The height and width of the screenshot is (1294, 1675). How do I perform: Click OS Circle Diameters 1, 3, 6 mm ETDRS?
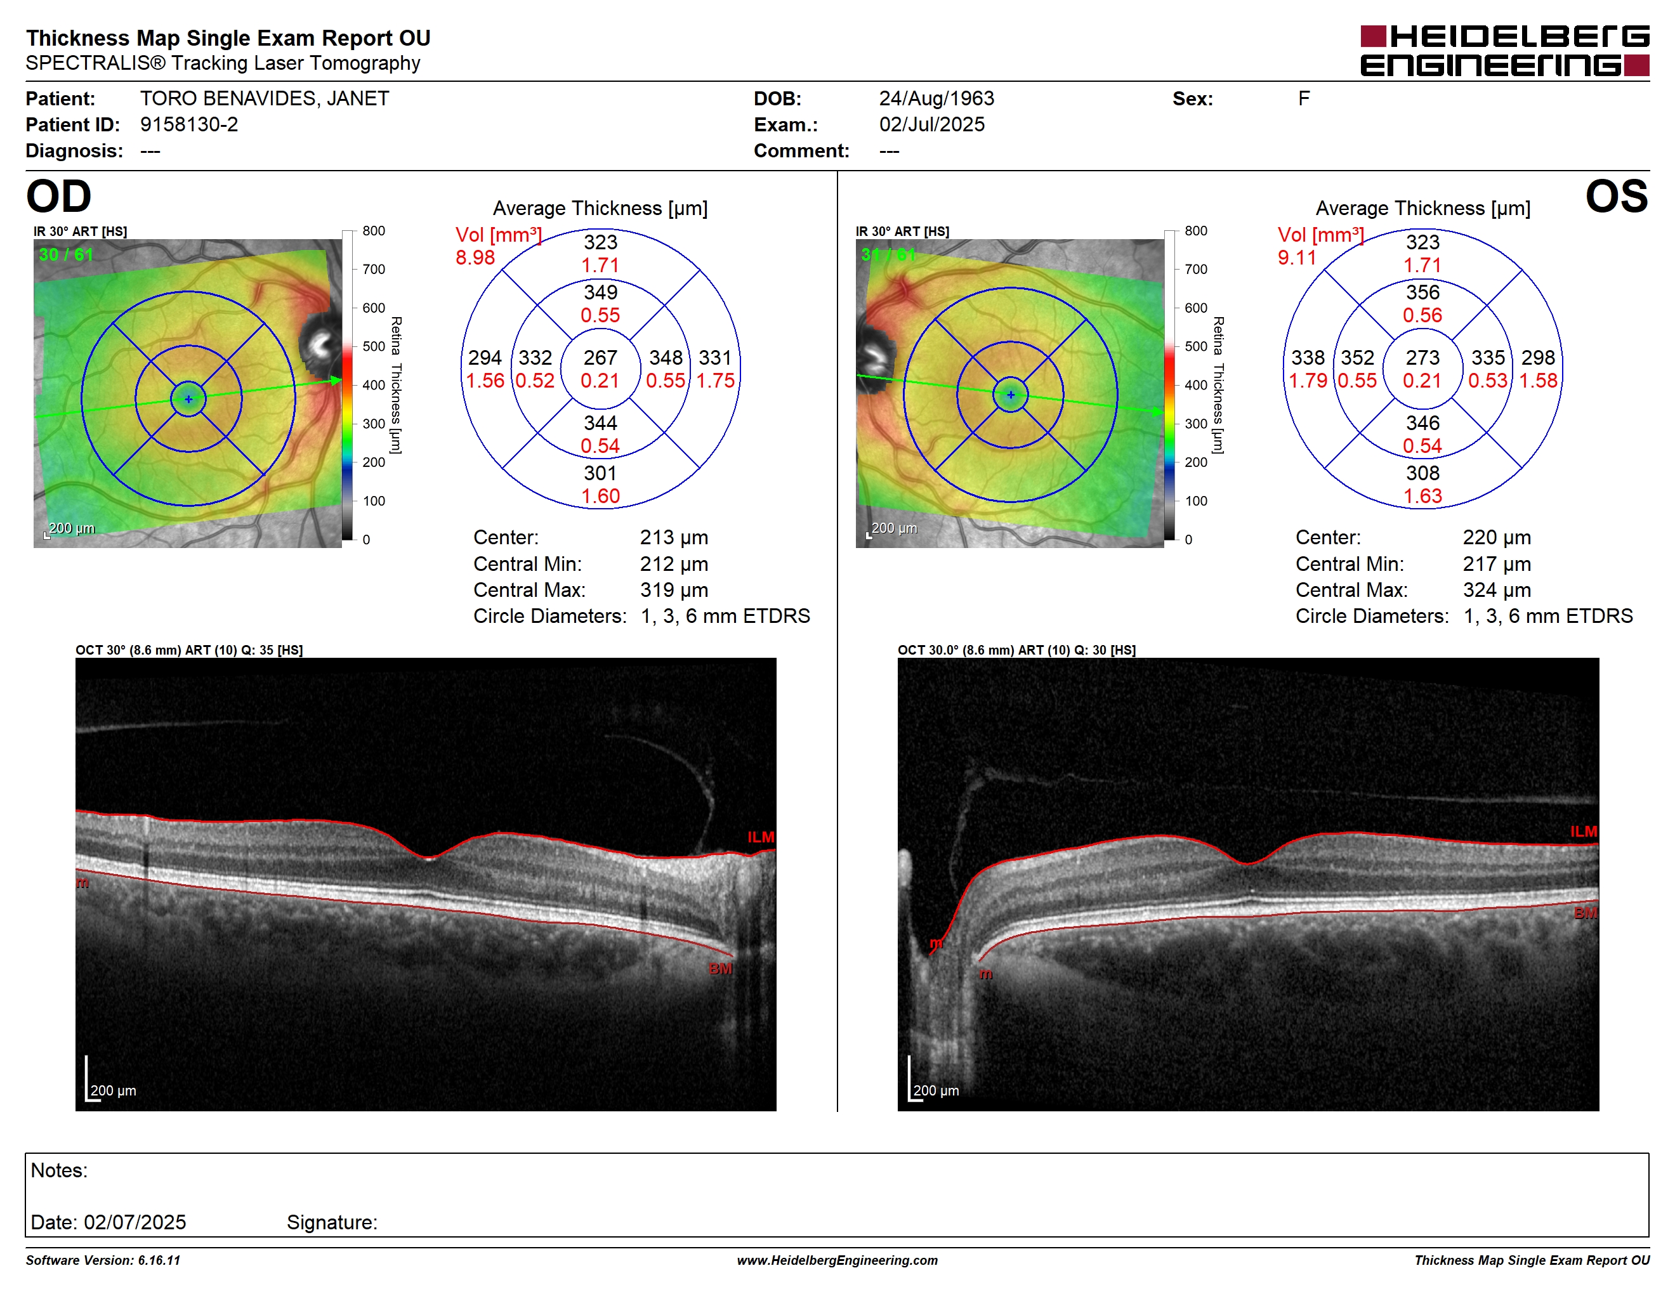1547,617
